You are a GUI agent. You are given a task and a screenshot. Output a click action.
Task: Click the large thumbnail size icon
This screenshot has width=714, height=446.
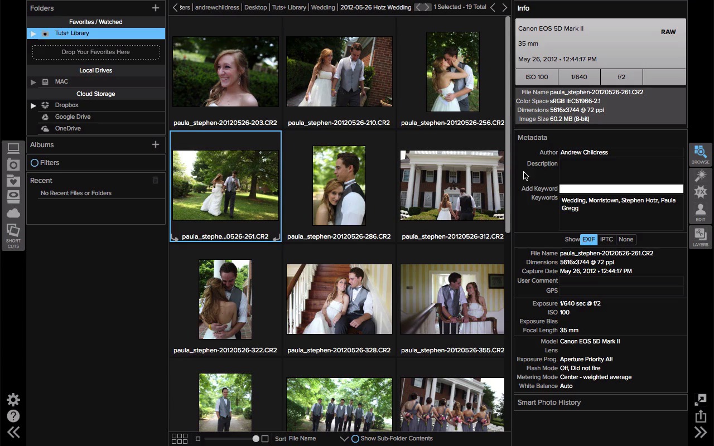pos(265,439)
